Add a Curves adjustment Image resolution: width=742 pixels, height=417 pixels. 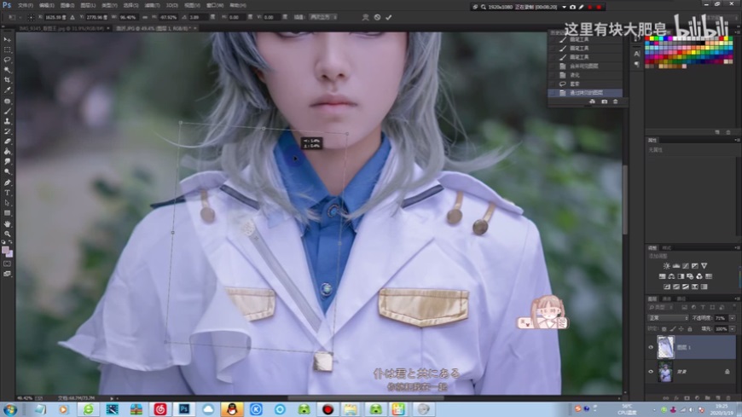coord(685,266)
